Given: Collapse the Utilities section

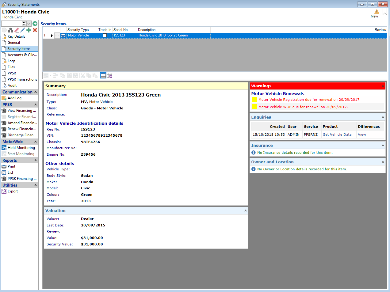Looking at the screenshot, I should point(36,185).
